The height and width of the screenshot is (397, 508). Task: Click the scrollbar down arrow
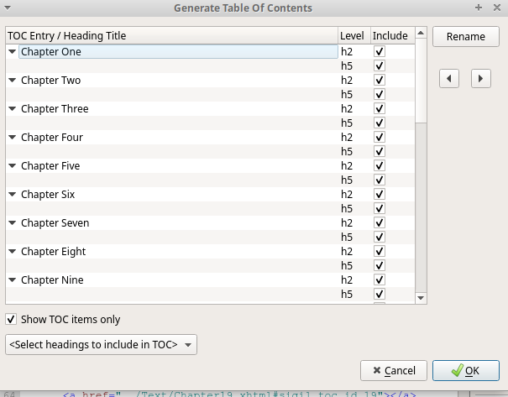[422, 297]
